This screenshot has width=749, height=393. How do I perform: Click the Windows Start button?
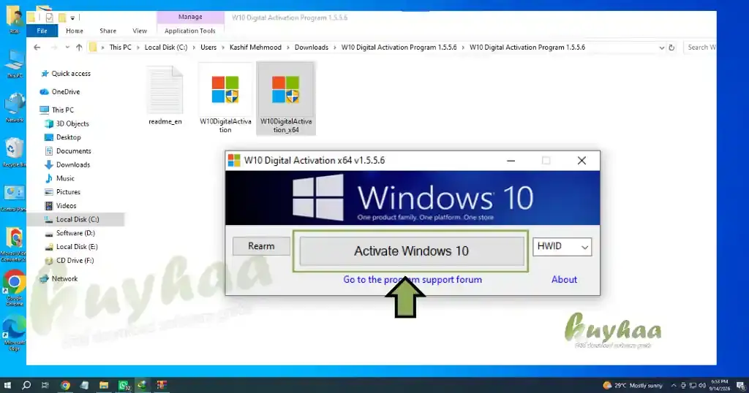pyautogui.click(x=7, y=385)
